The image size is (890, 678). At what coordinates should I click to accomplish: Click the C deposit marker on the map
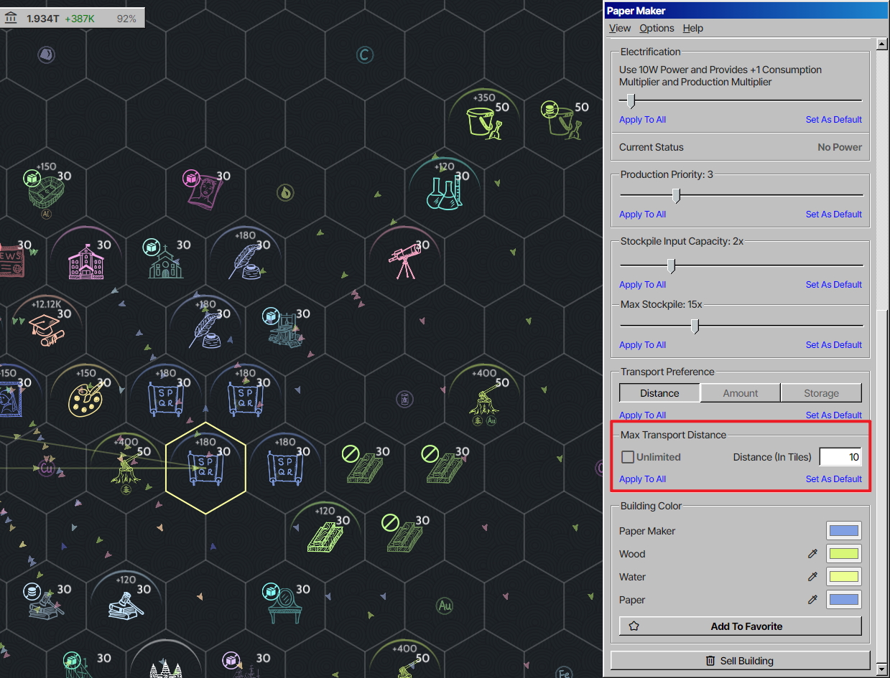click(365, 55)
